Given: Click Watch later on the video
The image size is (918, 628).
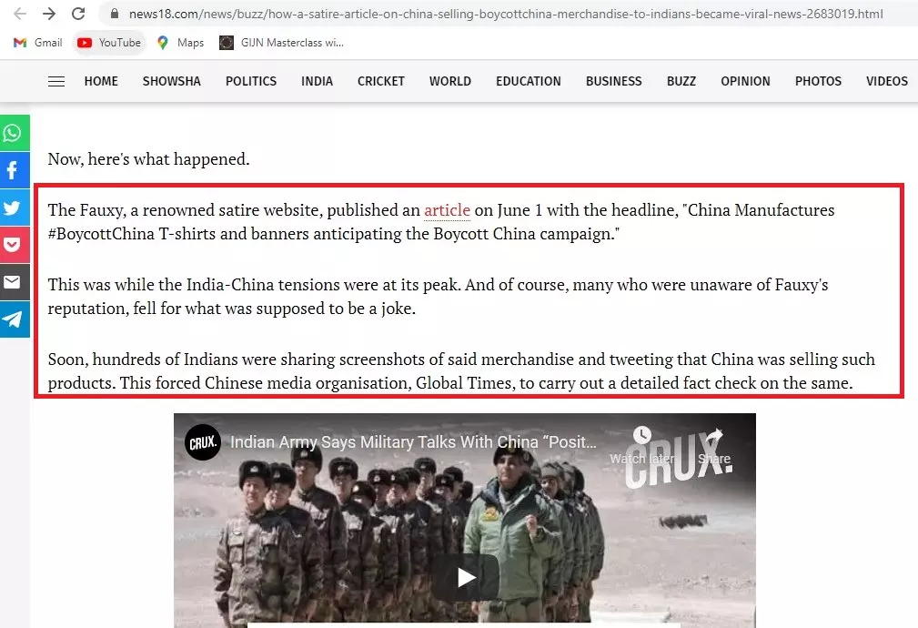Looking at the screenshot, I should click(641, 446).
